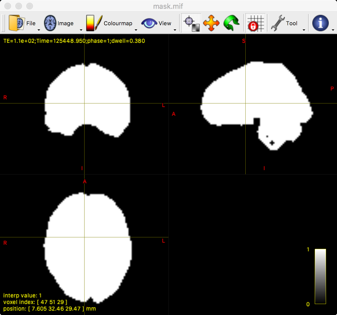The image size is (337, 315).
Task: Select the crosshair focus mode tool
Action: [x=191, y=23]
